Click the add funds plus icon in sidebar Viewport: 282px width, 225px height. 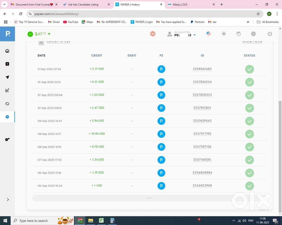[x=7, y=64]
